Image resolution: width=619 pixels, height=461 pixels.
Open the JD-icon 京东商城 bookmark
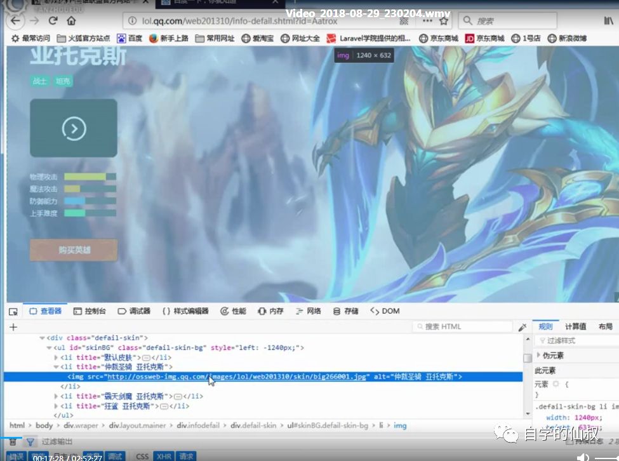point(484,38)
